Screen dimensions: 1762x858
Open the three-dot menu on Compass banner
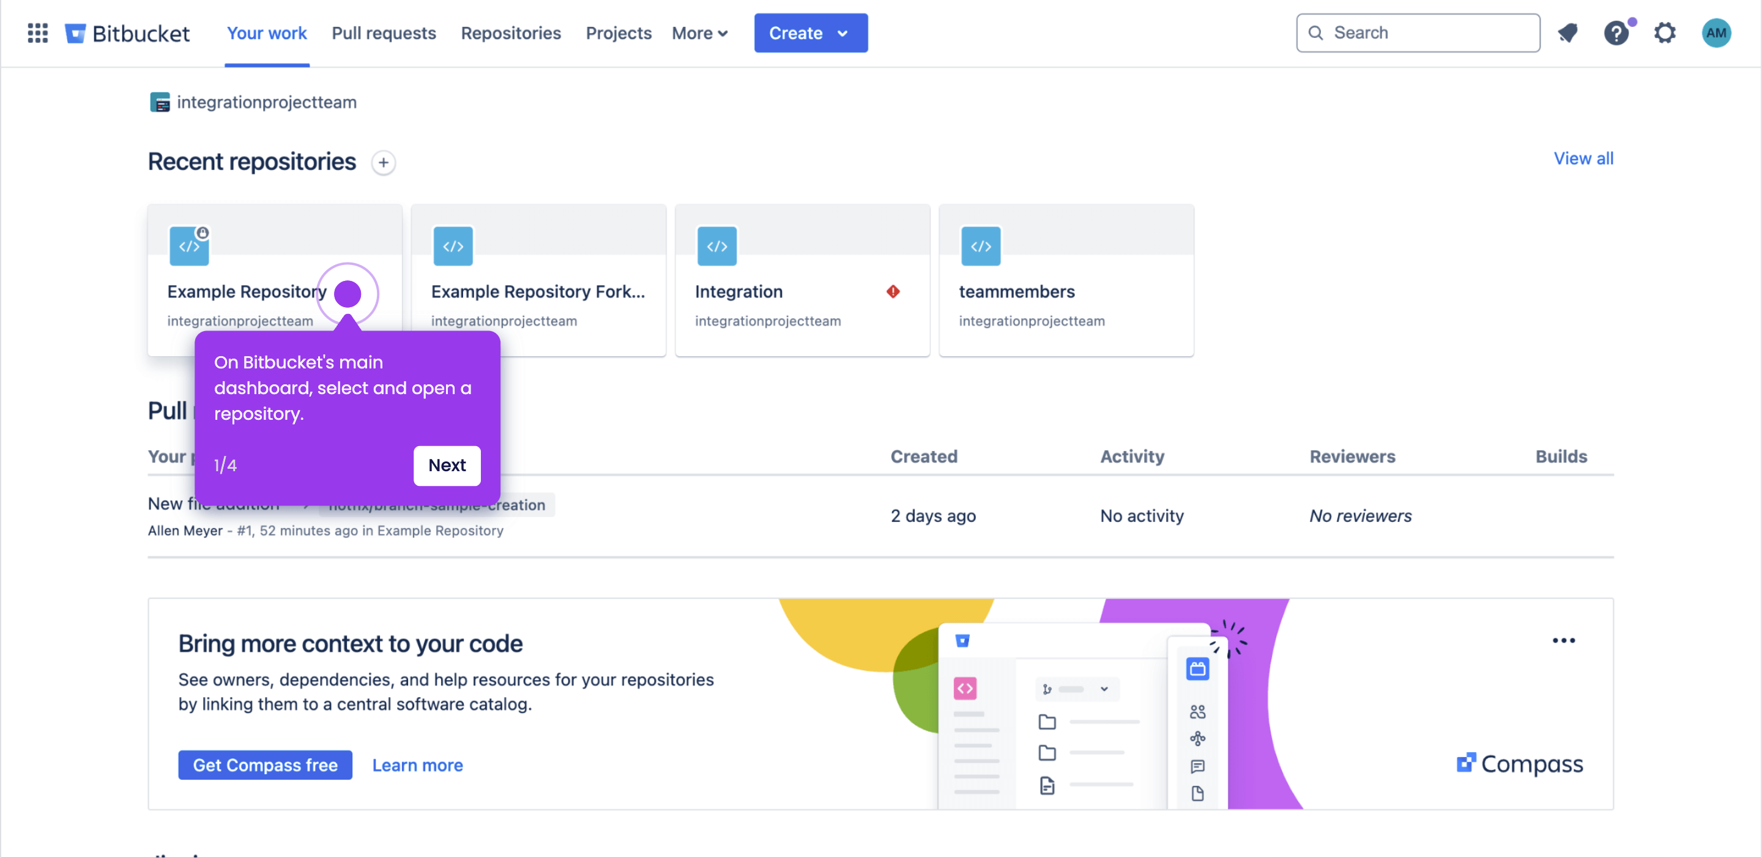click(1564, 640)
